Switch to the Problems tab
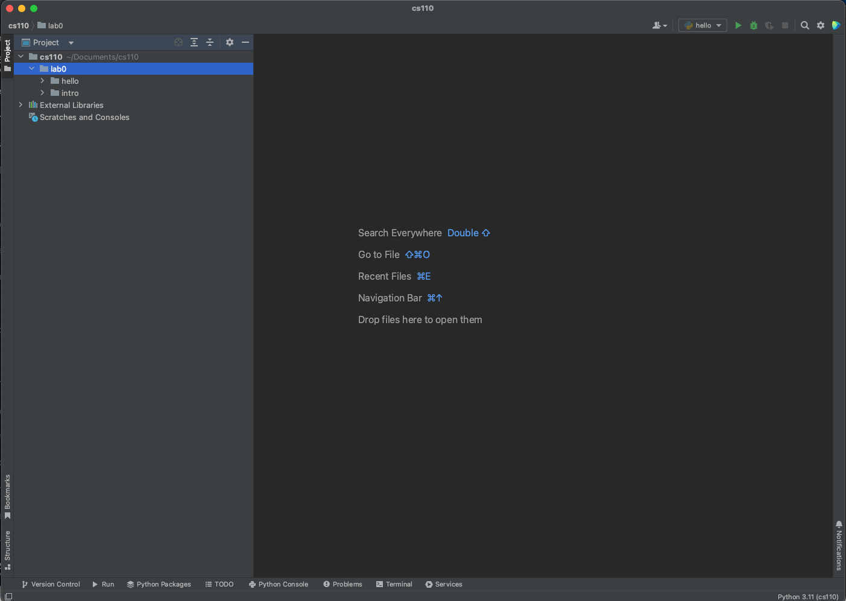 pyautogui.click(x=343, y=584)
